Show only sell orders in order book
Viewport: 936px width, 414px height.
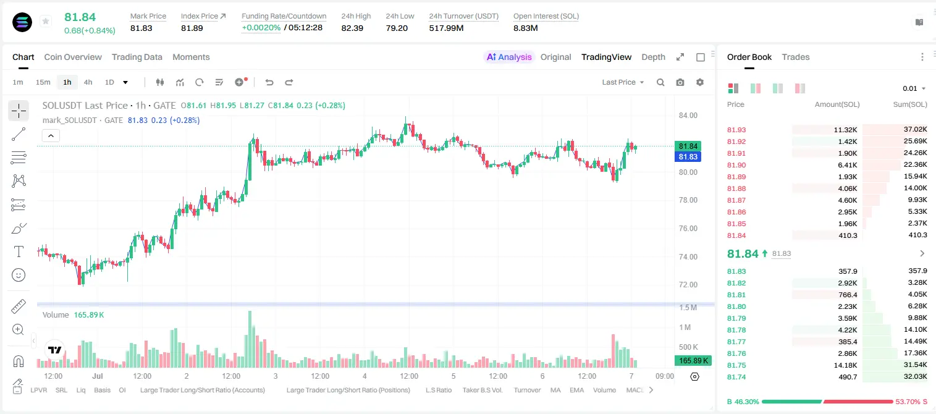(x=801, y=88)
